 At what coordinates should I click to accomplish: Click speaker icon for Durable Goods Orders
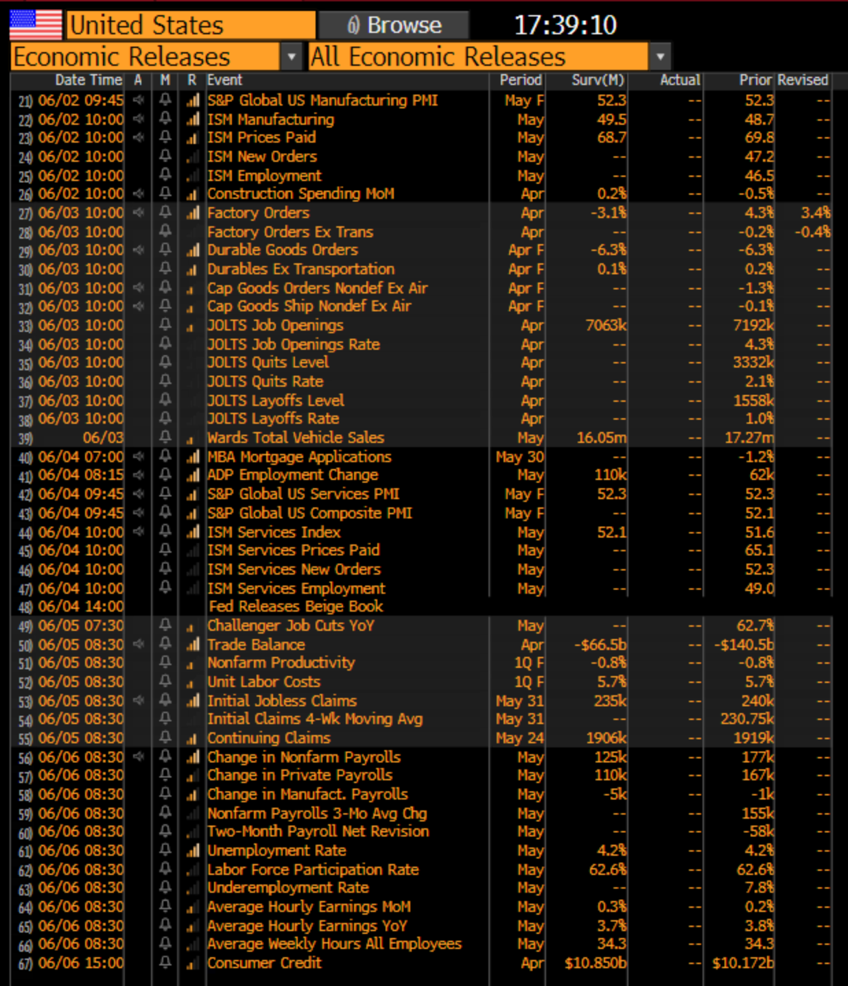point(139,250)
